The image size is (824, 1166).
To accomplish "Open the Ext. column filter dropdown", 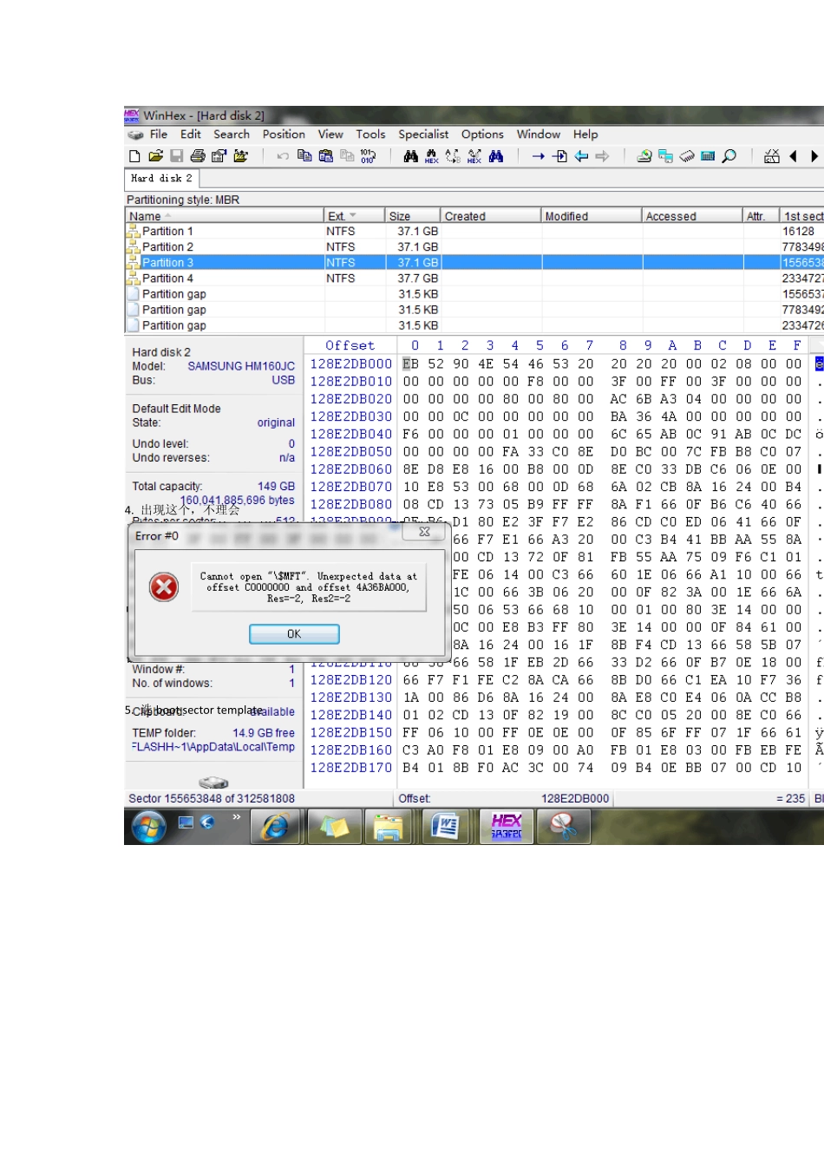I will click(x=352, y=216).
